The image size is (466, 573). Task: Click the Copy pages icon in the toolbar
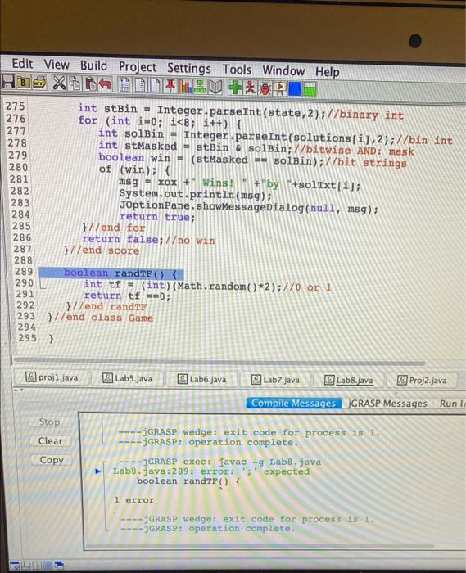pyautogui.click(x=75, y=83)
